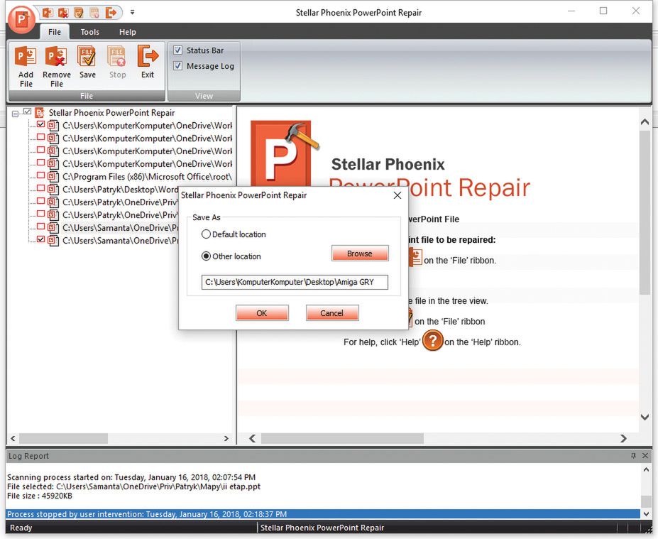Click the 'Scanning process started on' log line

tap(131, 477)
